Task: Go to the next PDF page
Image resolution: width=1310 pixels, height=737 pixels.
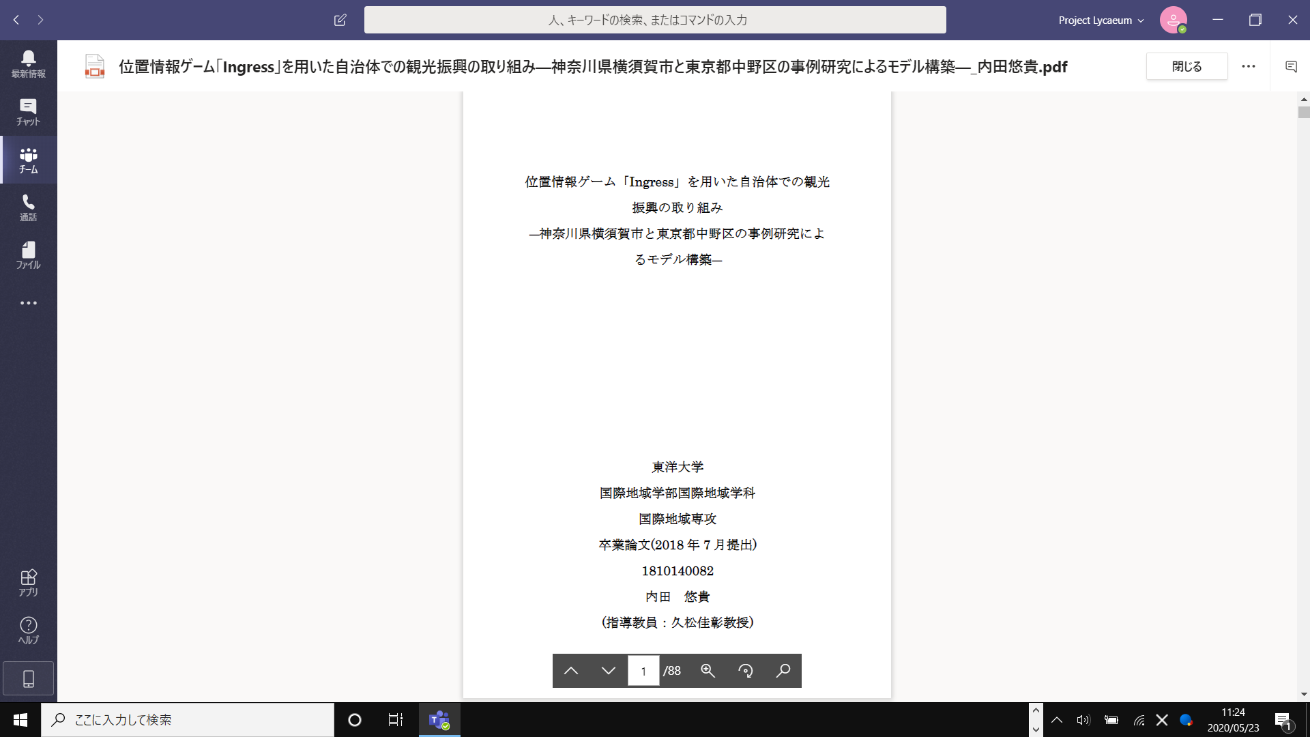Action: 608,671
